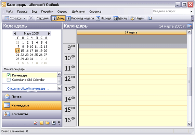The height and width of the screenshot is (135, 195).
Task: Click the calendars list scrollbar thumb
Action: click(x=59, y=80)
